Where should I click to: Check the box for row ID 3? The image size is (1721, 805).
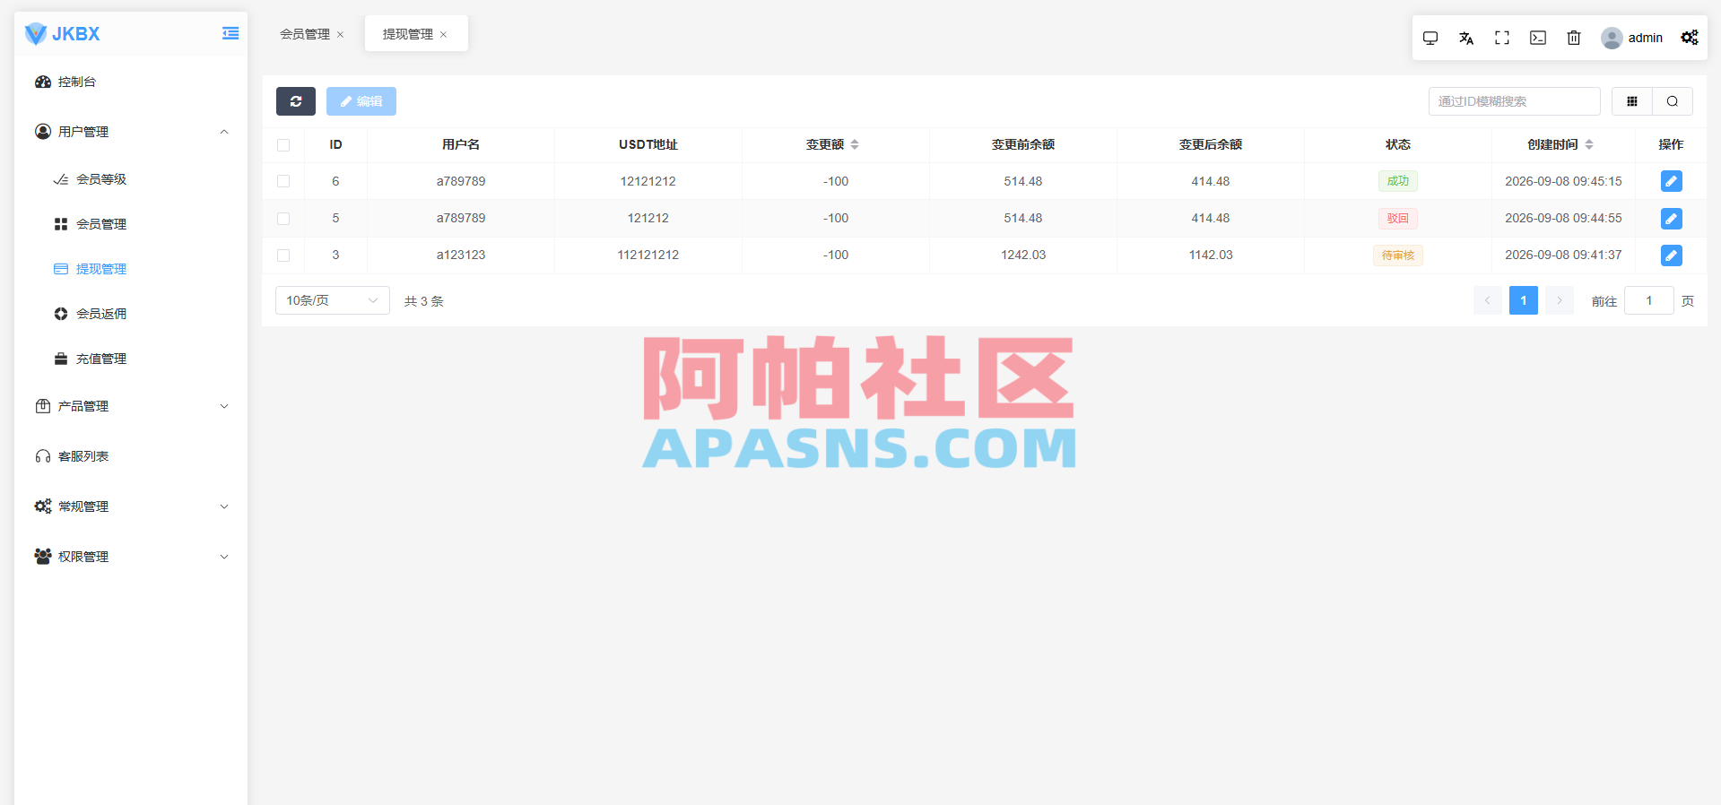[x=283, y=255]
